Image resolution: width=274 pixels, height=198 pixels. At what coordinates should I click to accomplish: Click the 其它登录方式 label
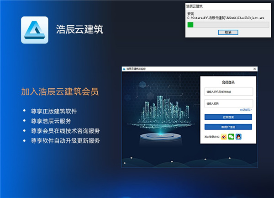(212, 137)
